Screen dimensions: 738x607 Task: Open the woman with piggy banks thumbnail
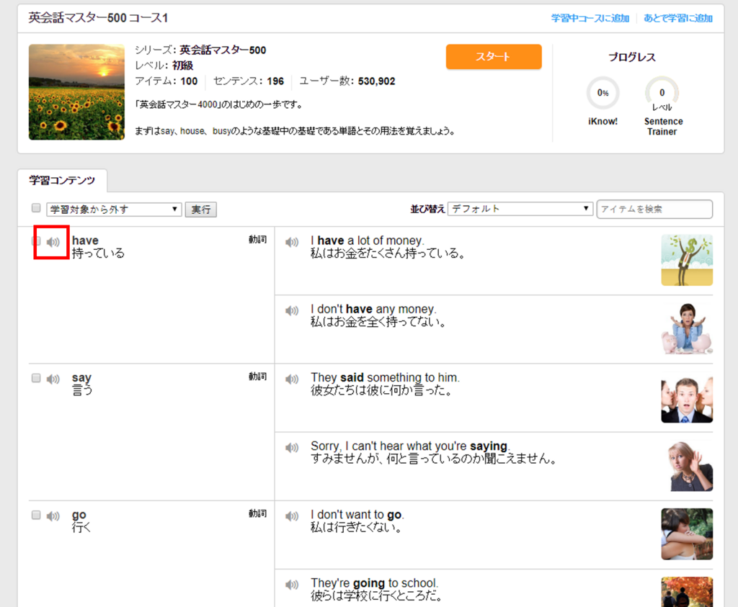pyautogui.click(x=687, y=328)
